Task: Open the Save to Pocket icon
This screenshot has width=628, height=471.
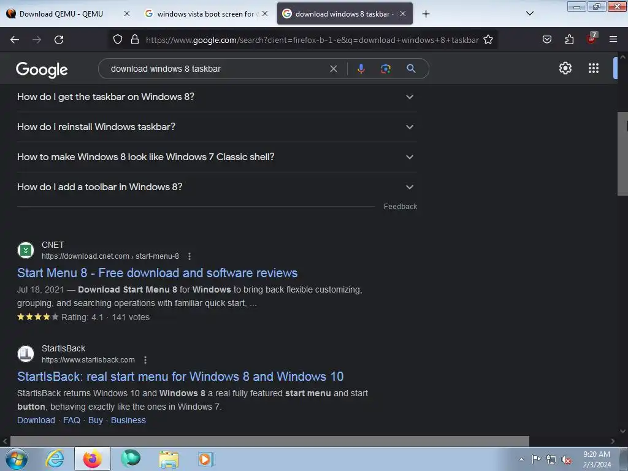Action: coord(547,40)
